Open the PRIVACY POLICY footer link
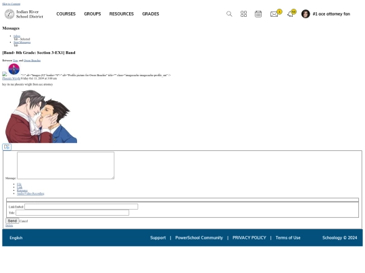The width and height of the screenshot is (365, 273). (249, 238)
